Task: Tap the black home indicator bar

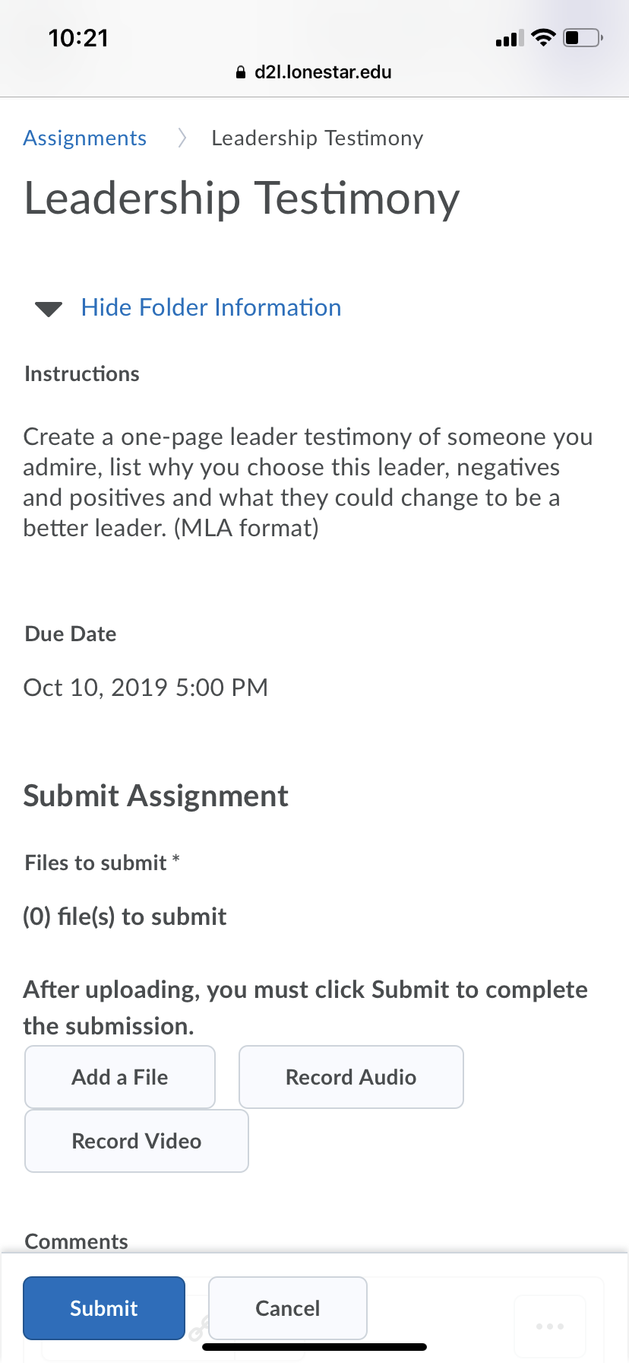Action: click(x=314, y=1347)
